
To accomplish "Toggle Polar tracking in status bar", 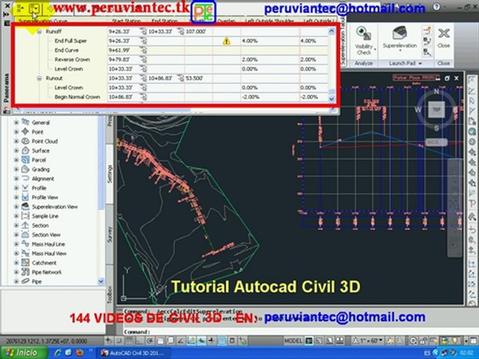I will coord(150,341).
